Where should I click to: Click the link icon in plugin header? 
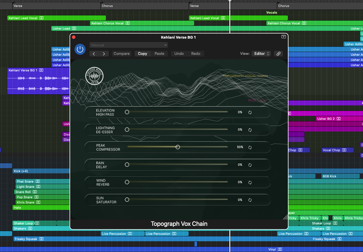click(279, 54)
